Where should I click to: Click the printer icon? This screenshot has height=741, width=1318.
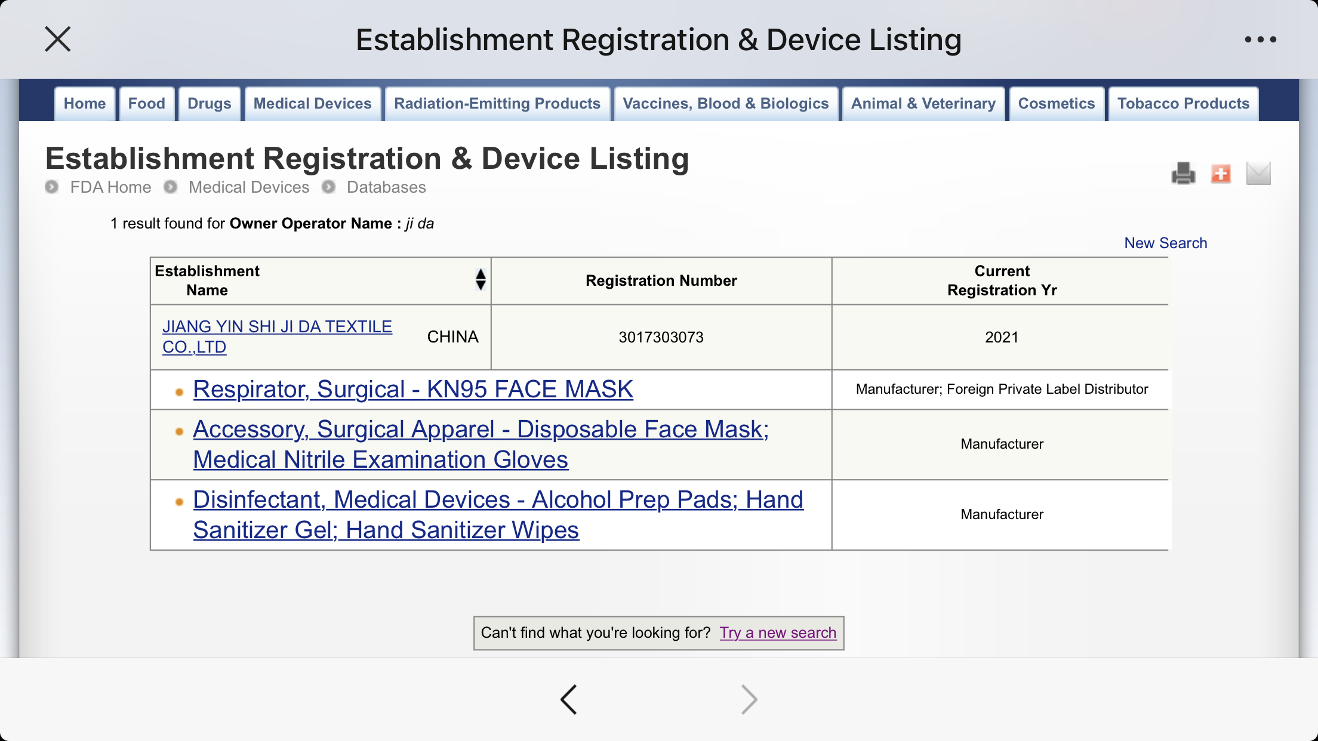click(x=1183, y=174)
